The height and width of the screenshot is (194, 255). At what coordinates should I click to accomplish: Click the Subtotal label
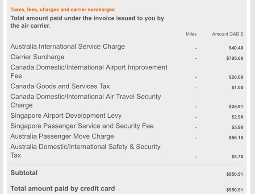[24, 173]
